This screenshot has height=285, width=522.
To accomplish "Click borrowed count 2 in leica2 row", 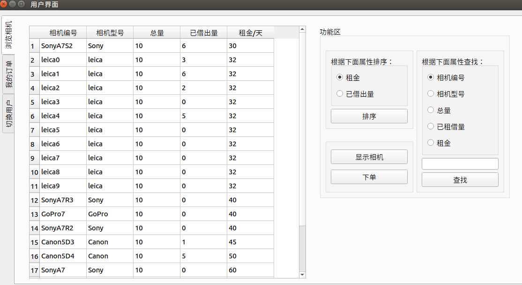I will coord(204,87).
